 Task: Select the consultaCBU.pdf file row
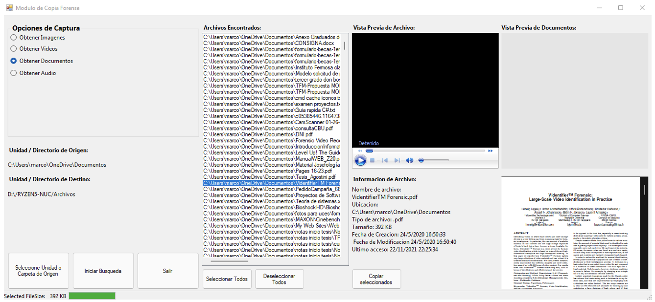coord(272,129)
